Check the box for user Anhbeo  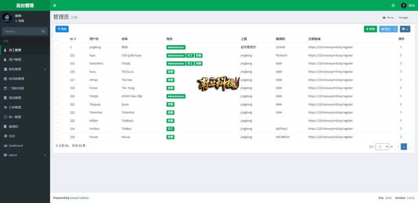[57, 129]
